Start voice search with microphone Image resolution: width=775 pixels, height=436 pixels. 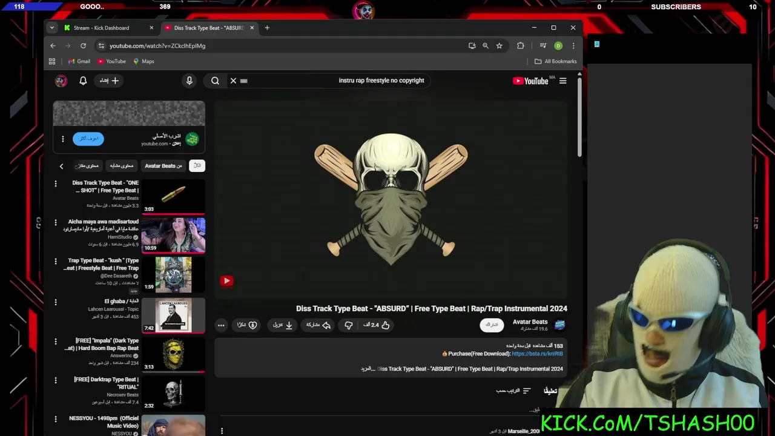point(189,81)
